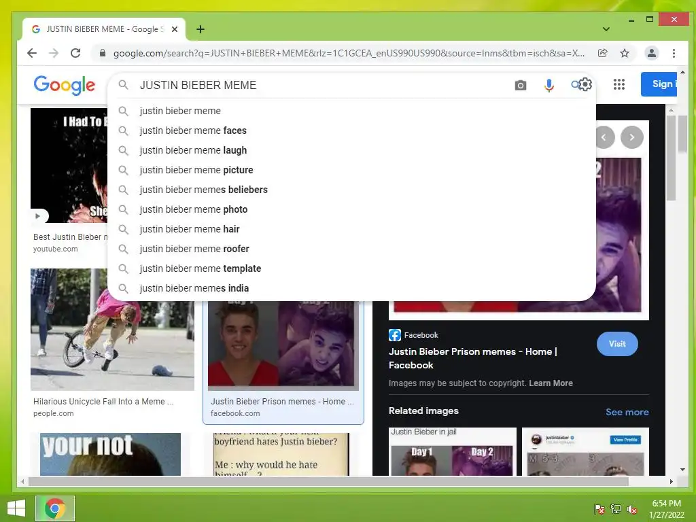
Task: Open the 'your not' meme thumbnail
Action: click(110, 454)
